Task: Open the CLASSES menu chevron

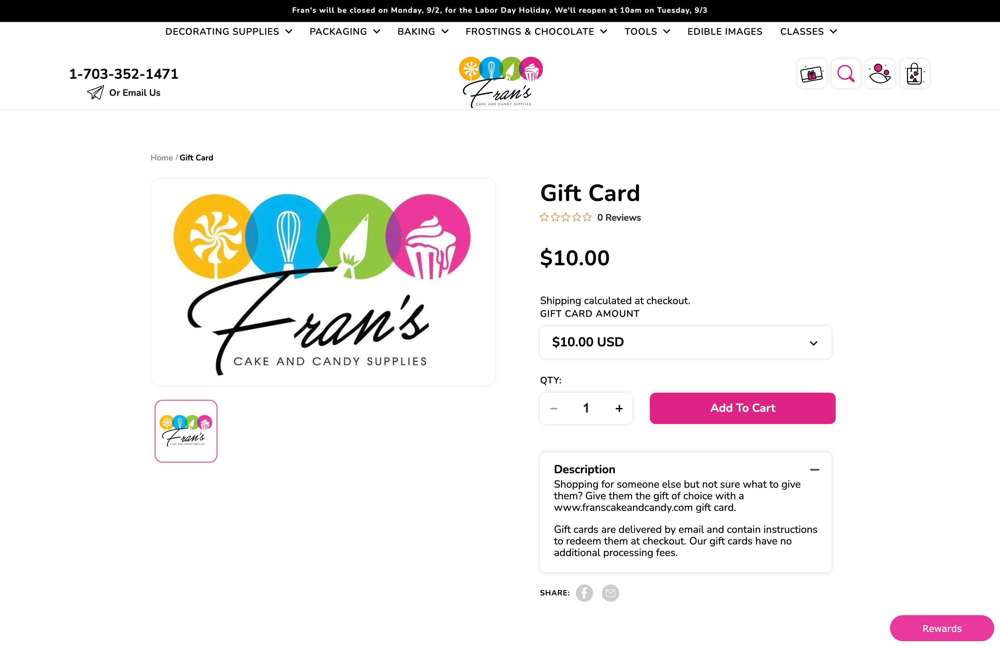Action: tap(833, 32)
